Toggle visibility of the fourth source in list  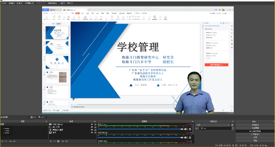(92, 133)
